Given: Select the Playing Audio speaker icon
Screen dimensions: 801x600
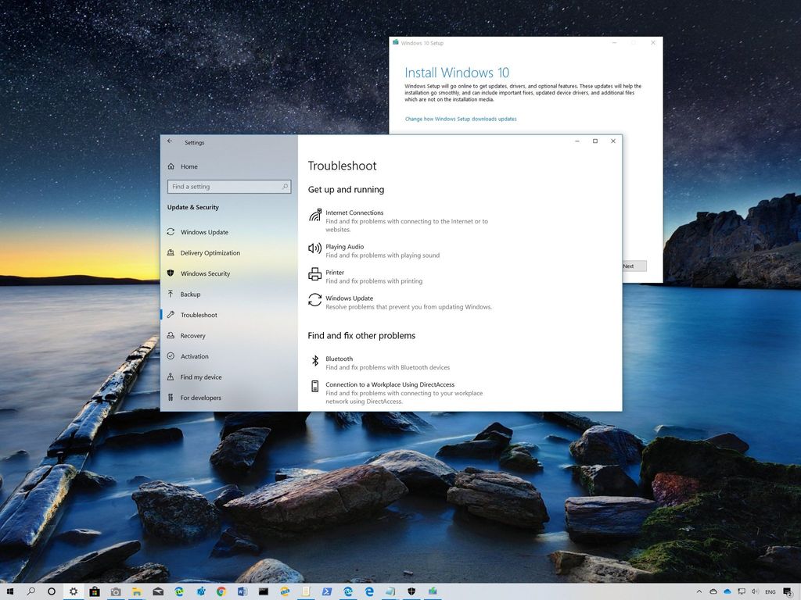Looking at the screenshot, I should [316, 248].
